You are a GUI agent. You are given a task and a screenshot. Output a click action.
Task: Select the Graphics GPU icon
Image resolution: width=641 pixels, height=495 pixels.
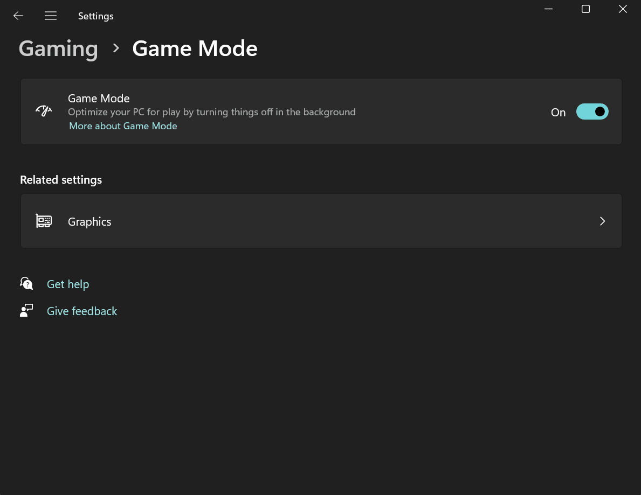click(x=44, y=221)
